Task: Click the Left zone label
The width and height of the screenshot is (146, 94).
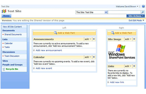Action: click(64, 28)
